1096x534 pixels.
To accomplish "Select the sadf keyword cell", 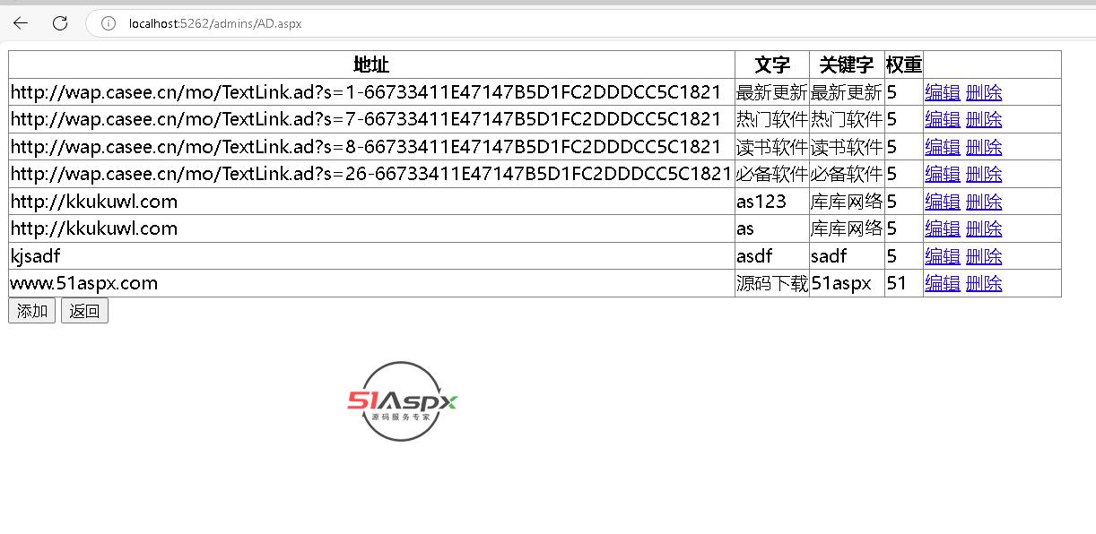I will pyautogui.click(x=847, y=256).
